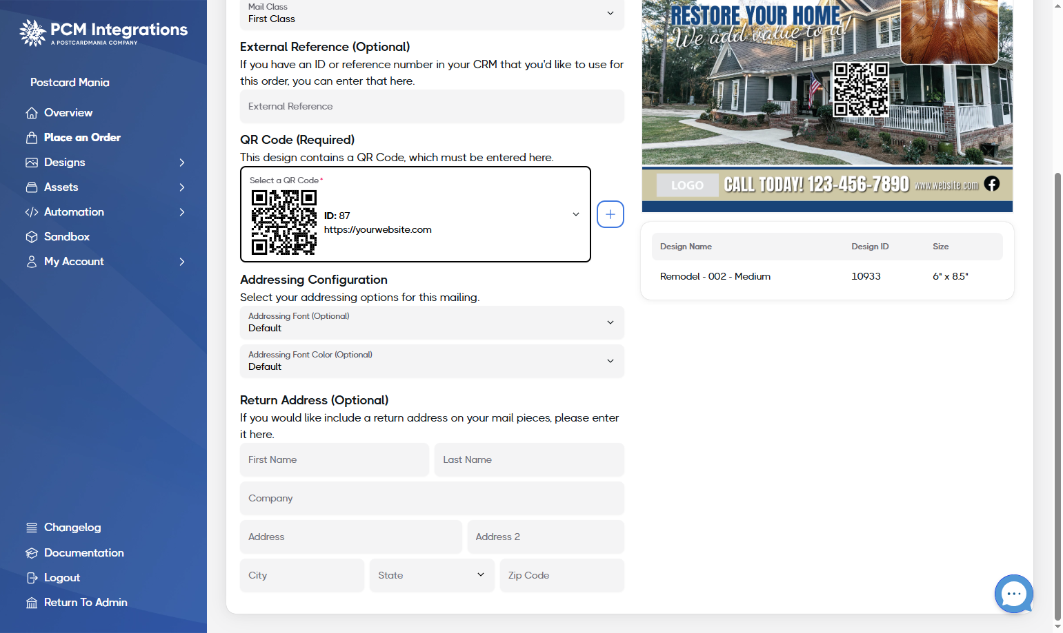The image size is (1063, 633).
Task: Expand the Designs submenu chevron
Action: (x=182, y=163)
